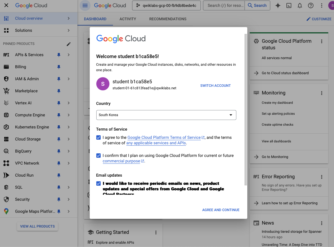Click Switch Account link

click(x=216, y=86)
